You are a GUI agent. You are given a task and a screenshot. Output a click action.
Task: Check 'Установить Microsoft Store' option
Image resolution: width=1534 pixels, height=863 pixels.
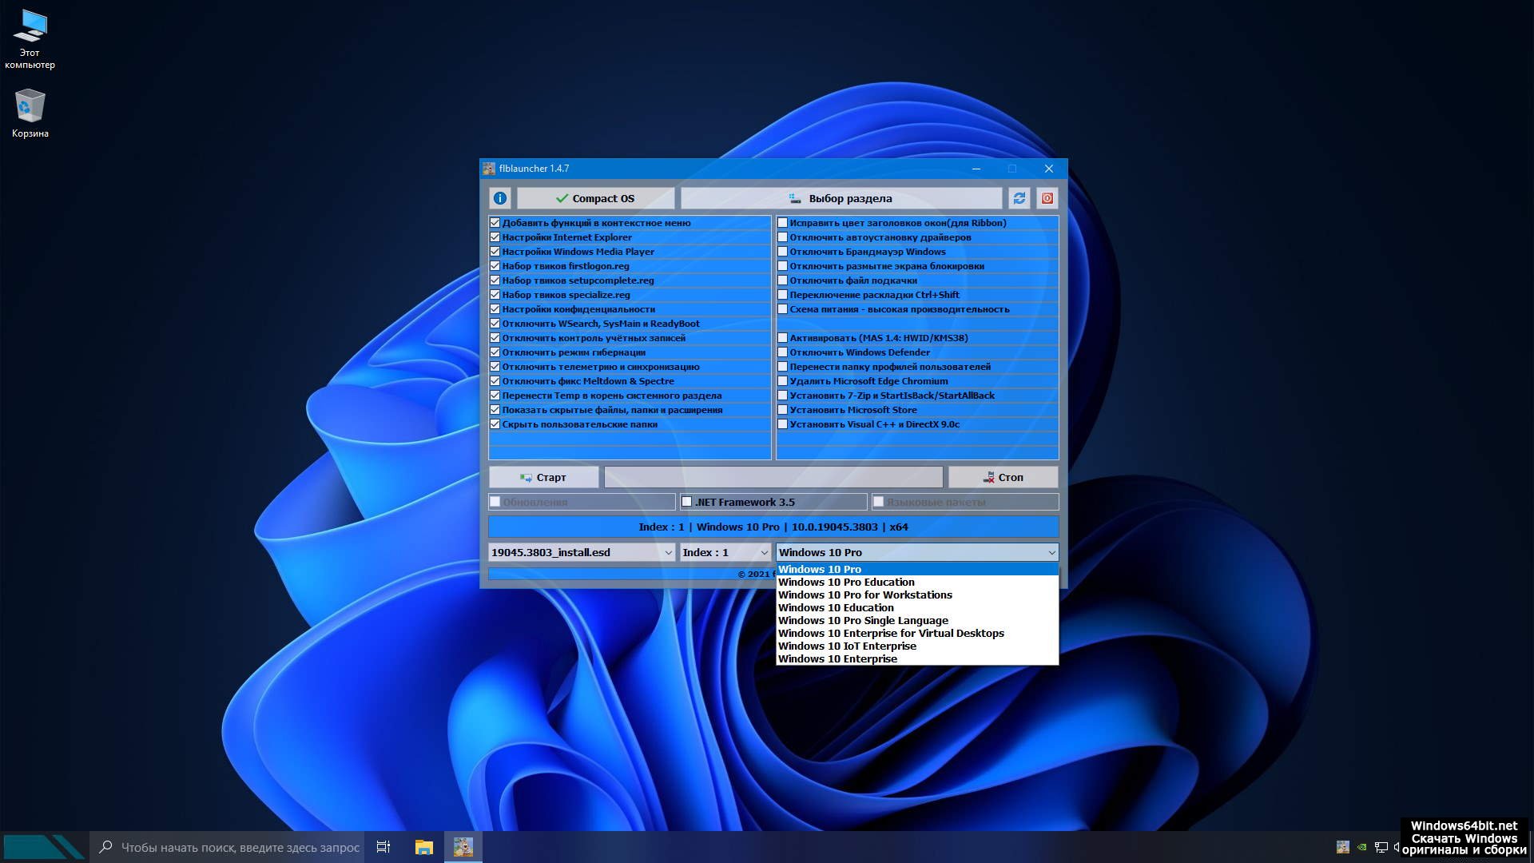pos(783,410)
